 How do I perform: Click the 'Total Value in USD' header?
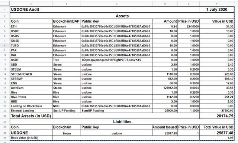[216, 127]
